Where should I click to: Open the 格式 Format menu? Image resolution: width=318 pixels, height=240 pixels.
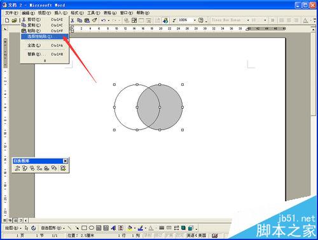pos(77,13)
